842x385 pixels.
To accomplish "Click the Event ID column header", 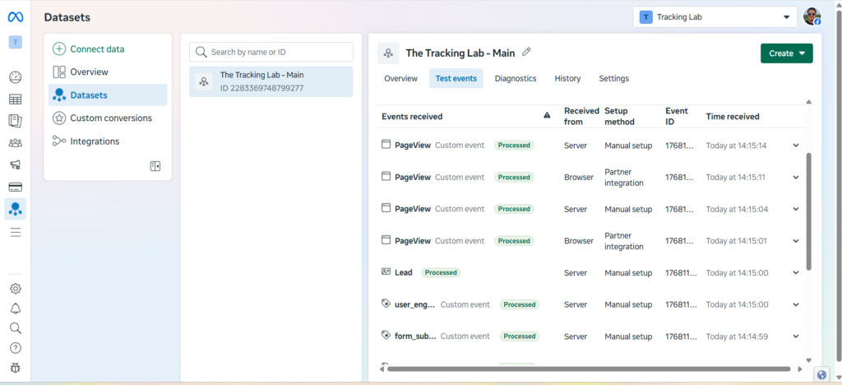I will (x=677, y=117).
